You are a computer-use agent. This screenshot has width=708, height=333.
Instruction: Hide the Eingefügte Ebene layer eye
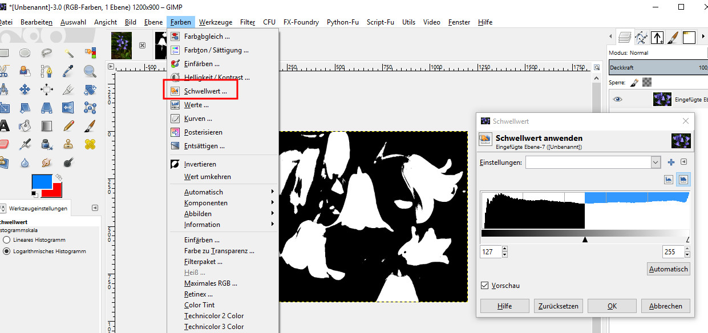point(618,99)
